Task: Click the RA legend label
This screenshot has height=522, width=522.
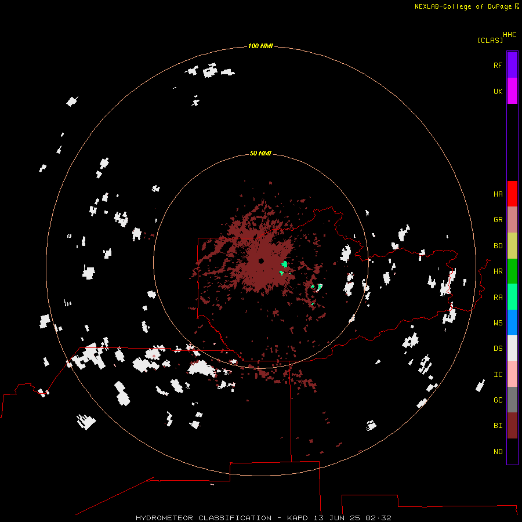Action: pyautogui.click(x=498, y=297)
